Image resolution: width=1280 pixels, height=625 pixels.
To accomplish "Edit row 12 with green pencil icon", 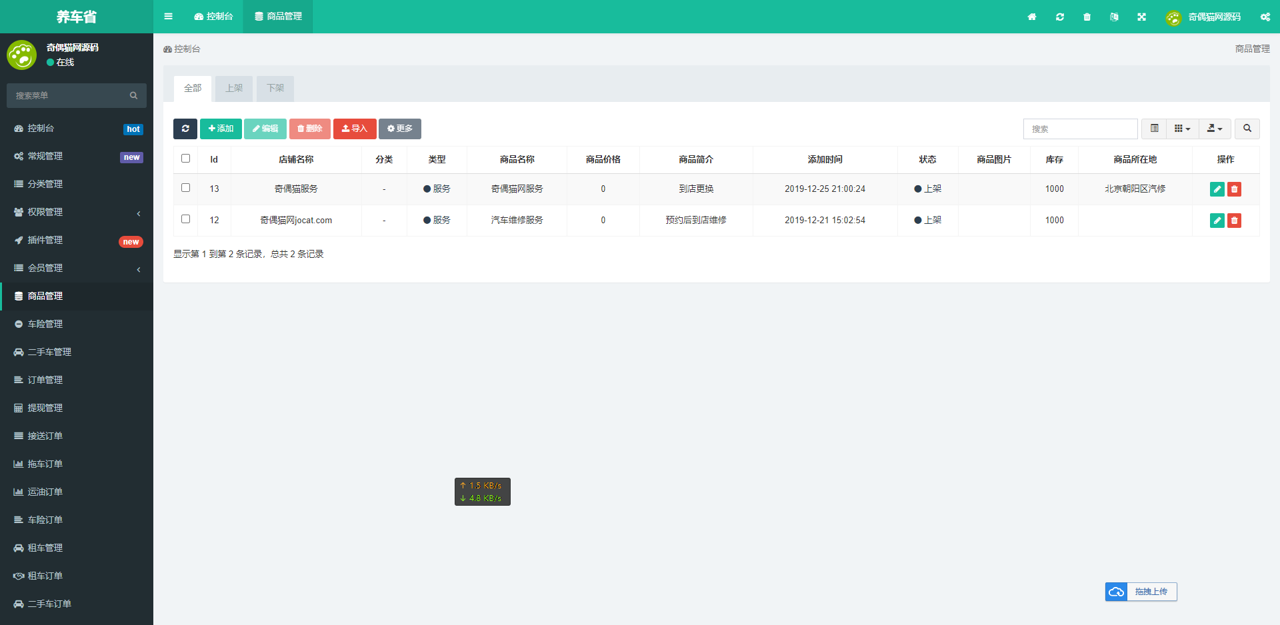I will click(x=1217, y=221).
